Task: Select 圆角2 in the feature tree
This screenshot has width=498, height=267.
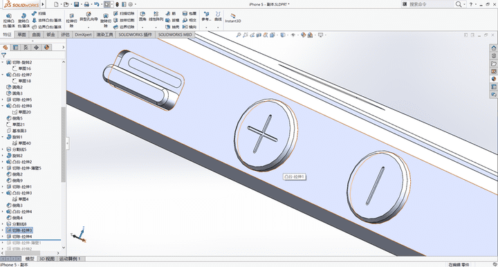Action: tap(15, 87)
